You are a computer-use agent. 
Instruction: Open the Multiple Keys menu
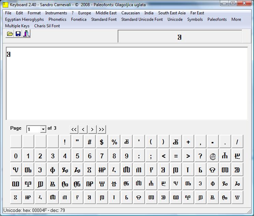17,26
